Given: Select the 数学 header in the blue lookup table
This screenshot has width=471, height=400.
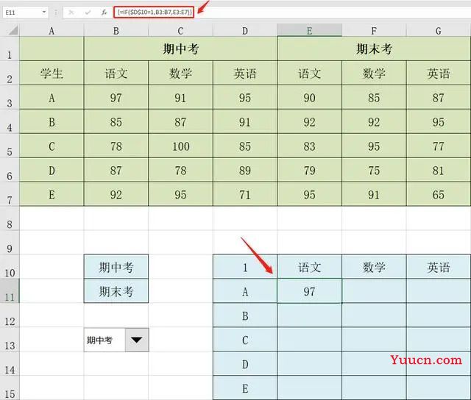Looking at the screenshot, I should click(x=374, y=267).
